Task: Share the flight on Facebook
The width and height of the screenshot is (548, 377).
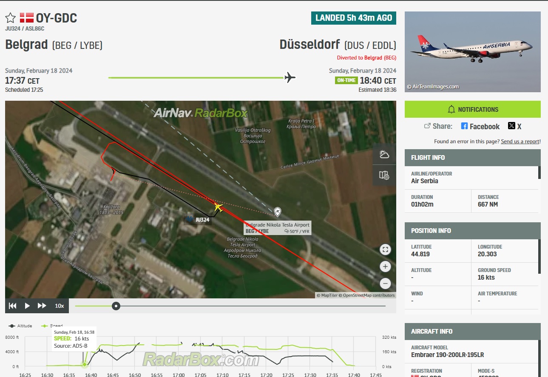Action: [x=480, y=126]
